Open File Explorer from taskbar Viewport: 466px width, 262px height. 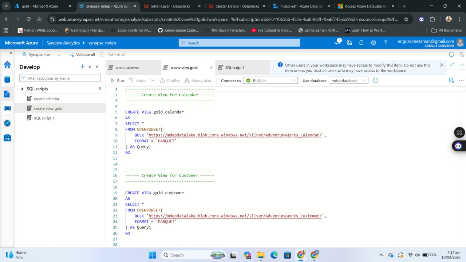click(x=261, y=255)
